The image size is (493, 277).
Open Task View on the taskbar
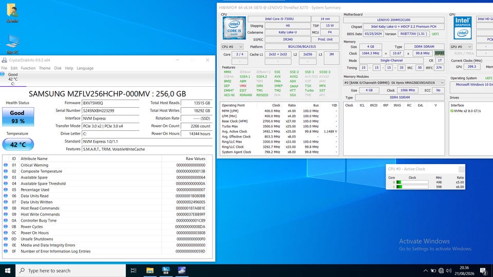pyautogui.click(x=134, y=270)
